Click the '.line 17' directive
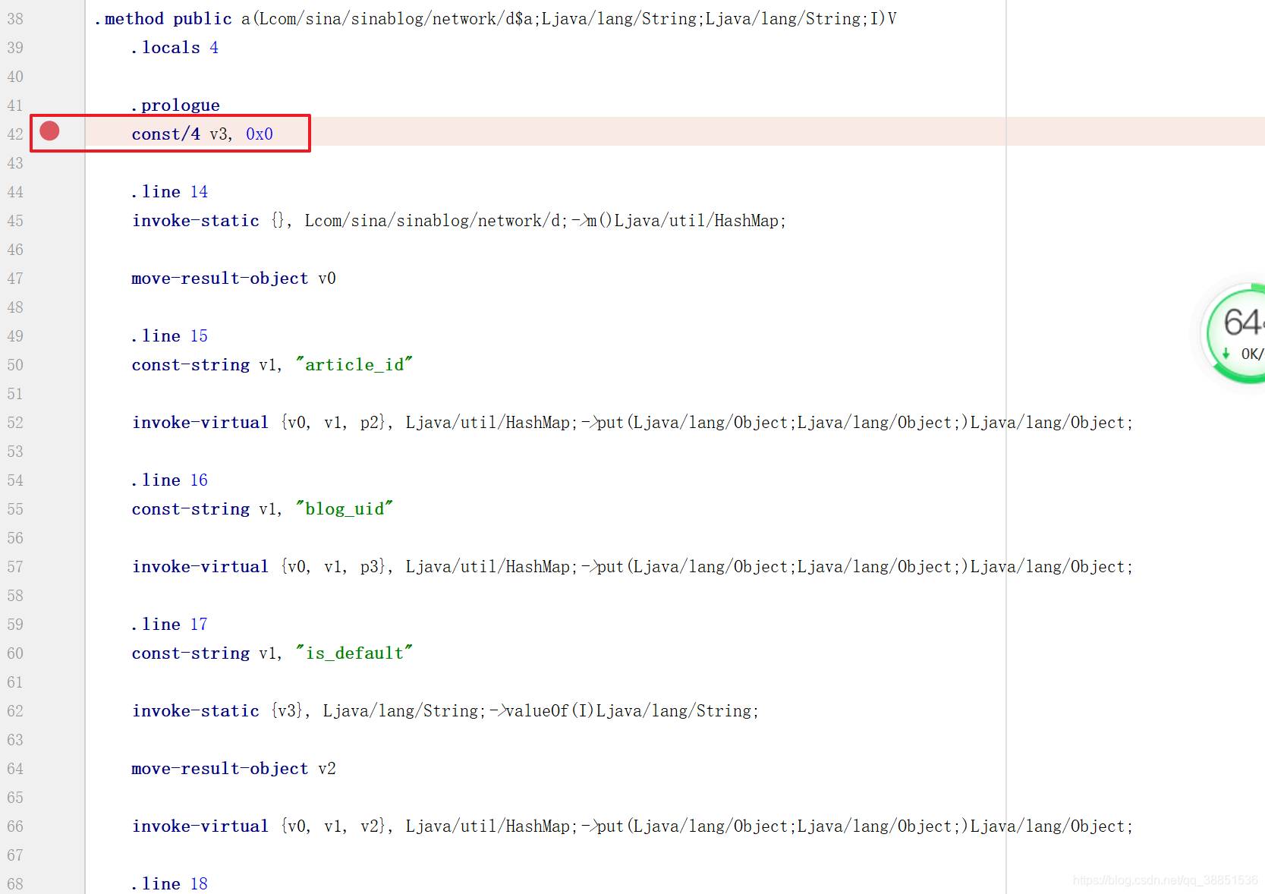This screenshot has width=1265, height=894. [169, 625]
